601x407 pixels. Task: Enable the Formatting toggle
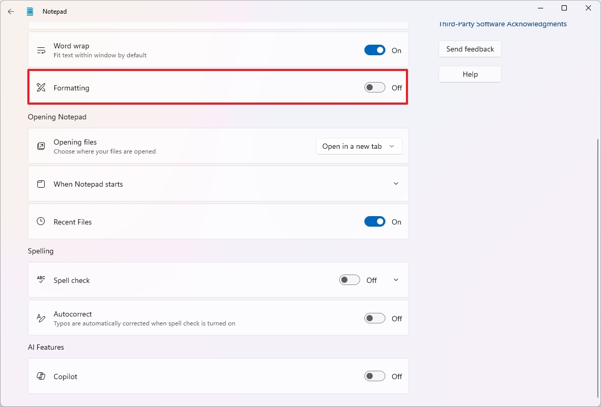point(374,87)
